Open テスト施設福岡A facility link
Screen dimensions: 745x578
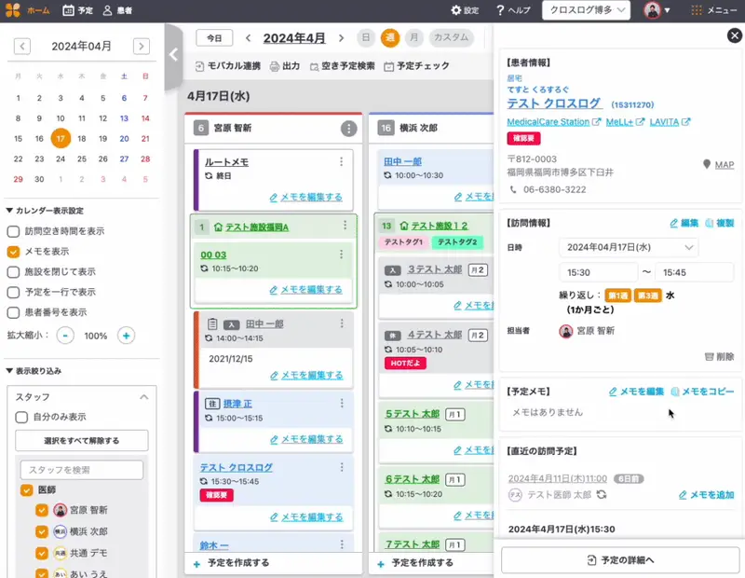click(x=257, y=227)
